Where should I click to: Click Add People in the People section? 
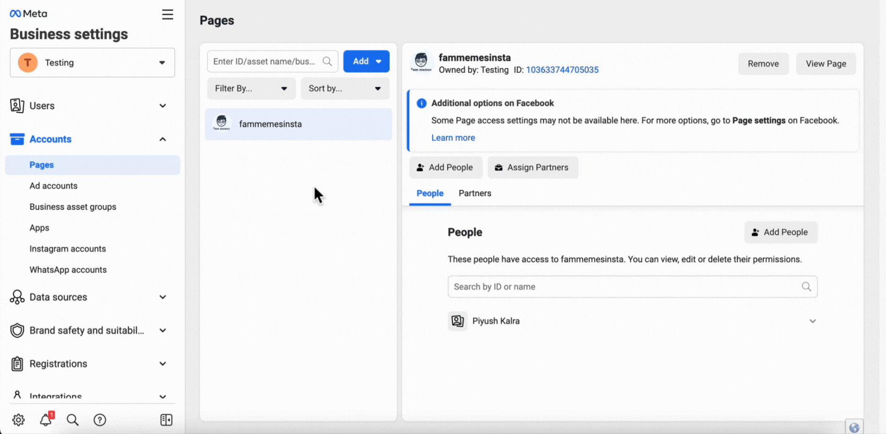(780, 232)
